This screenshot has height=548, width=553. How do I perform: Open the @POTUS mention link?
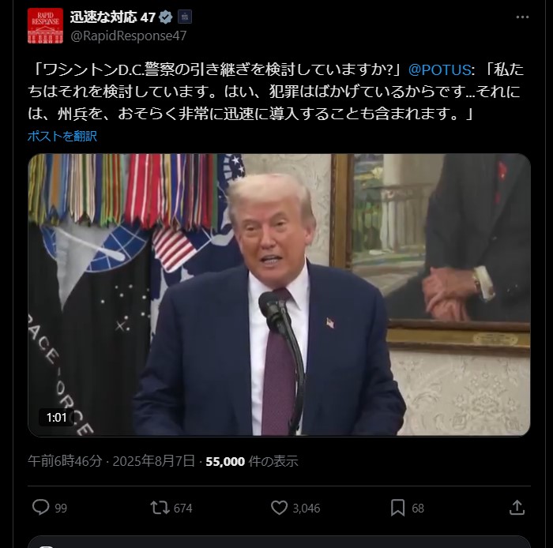click(x=439, y=69)
